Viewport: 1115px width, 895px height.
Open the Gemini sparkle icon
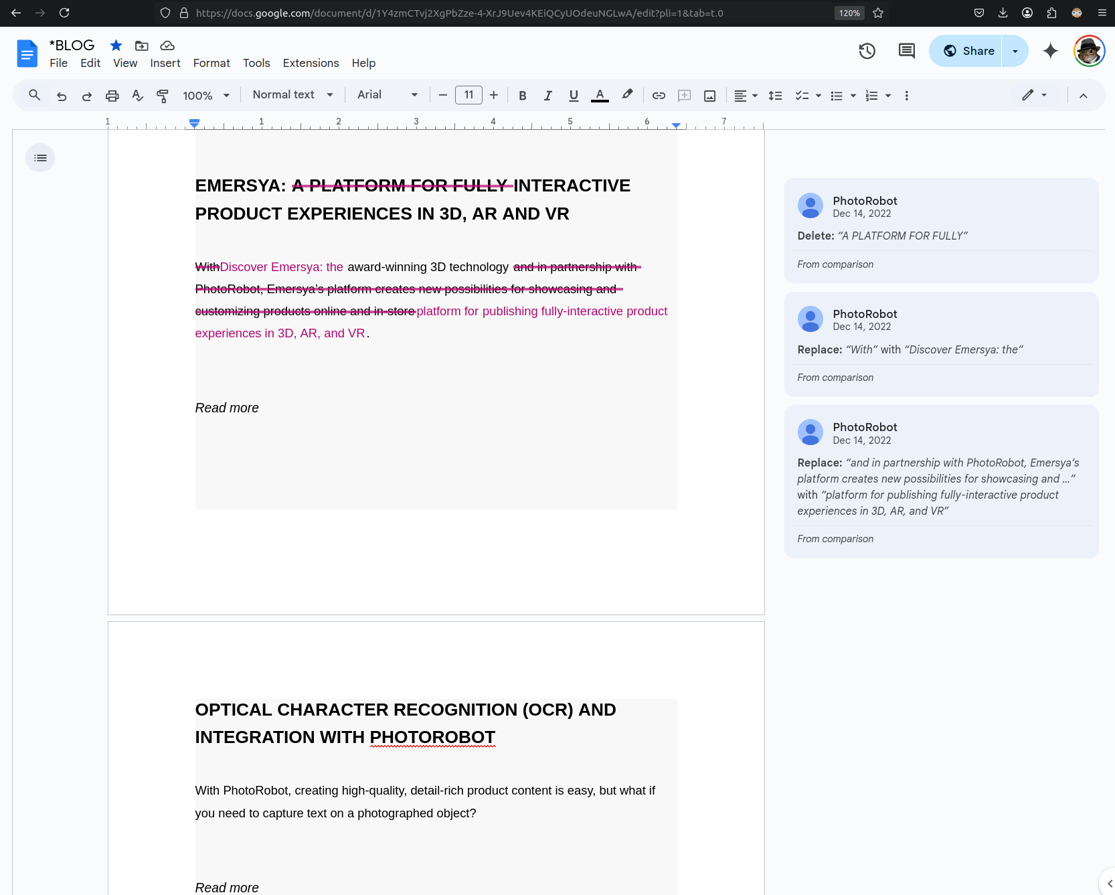point(1051,51)
